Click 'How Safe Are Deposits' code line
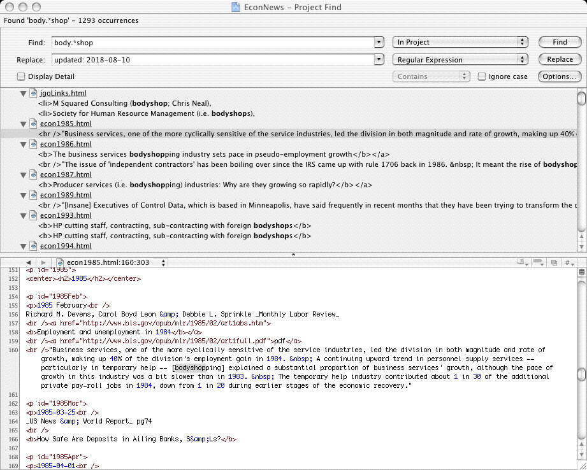Image resolution: width=587 pixels, height=470 pixels. coord(131,439)
